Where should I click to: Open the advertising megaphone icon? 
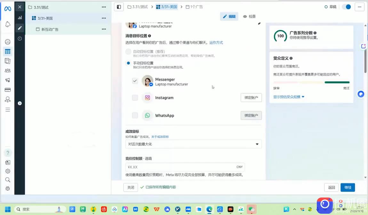click(x=7, y=80)
